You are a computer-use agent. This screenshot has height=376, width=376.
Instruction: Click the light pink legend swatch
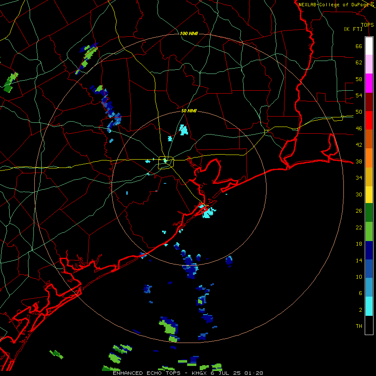coord(369,64)
